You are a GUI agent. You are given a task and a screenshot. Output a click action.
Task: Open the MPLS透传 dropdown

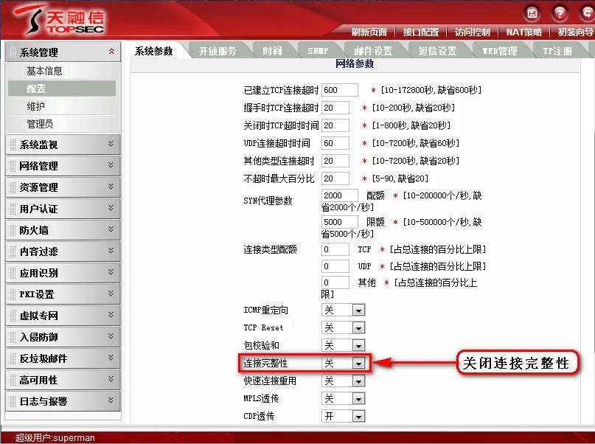[343, 398]
